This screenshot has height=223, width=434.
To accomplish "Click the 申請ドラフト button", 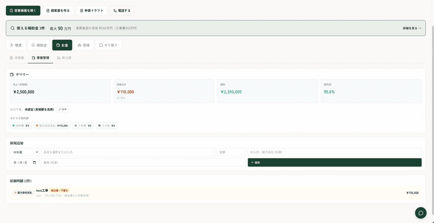I will tap(92, 10).
